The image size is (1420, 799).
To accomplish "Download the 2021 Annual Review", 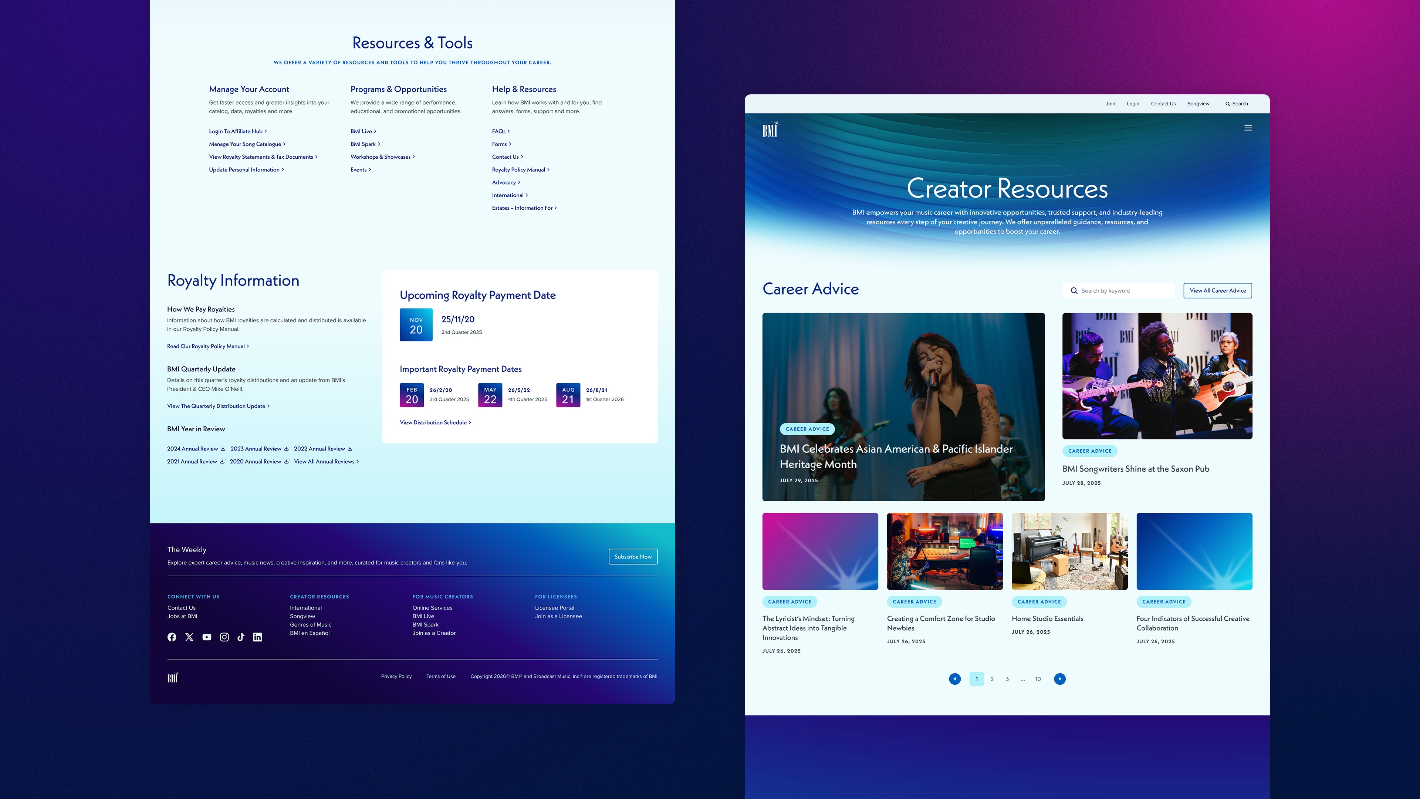I will pos(195,462).
